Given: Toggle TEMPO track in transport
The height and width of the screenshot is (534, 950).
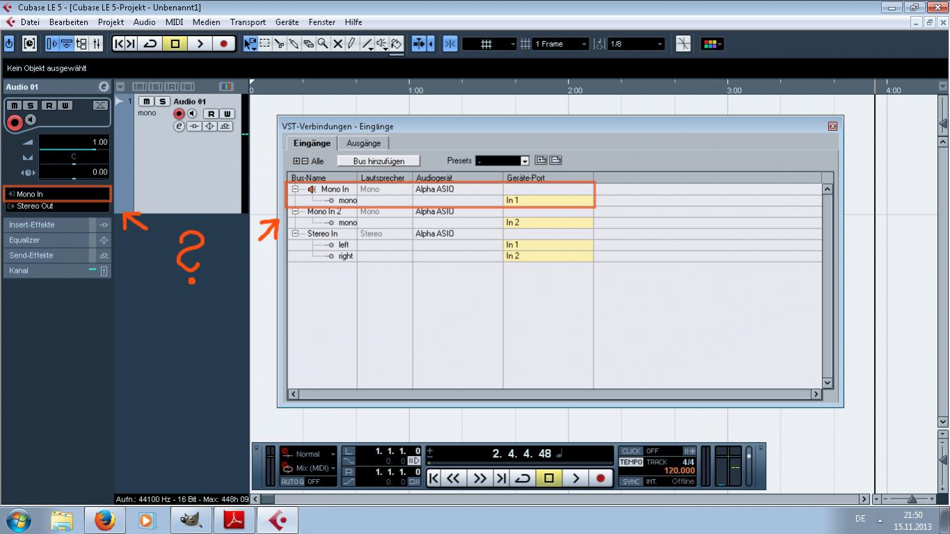Looking at the screenshot, I should coord(631,462).
